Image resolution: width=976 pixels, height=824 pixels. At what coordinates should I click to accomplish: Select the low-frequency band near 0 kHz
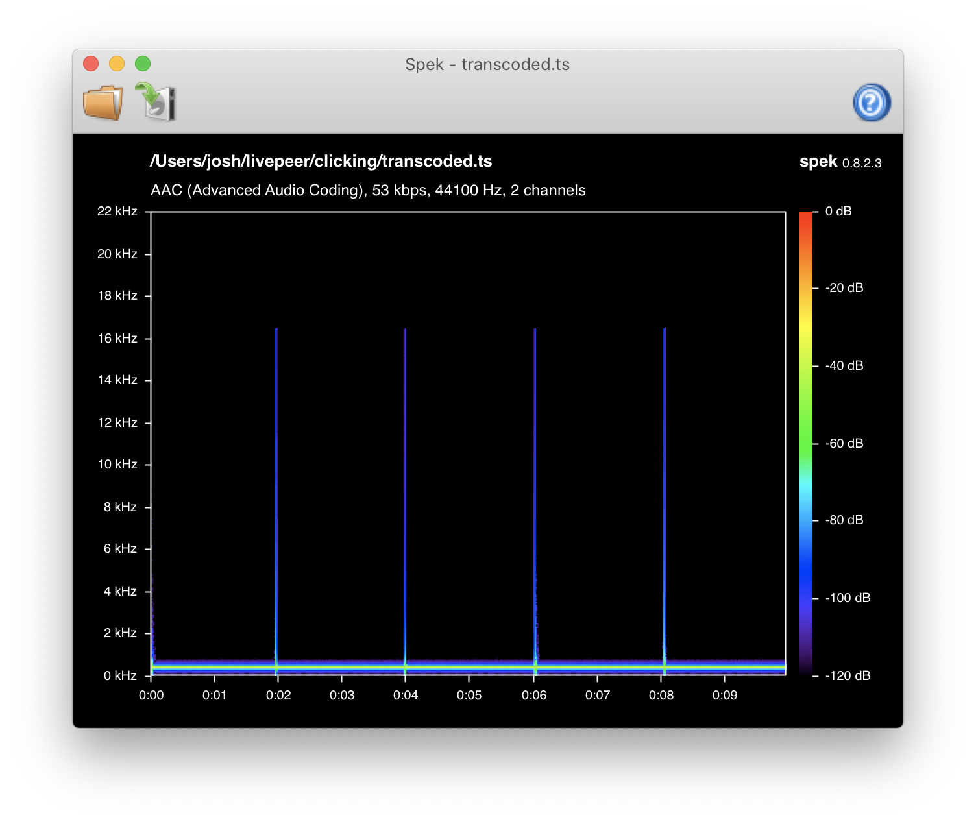tap(468, 666)
